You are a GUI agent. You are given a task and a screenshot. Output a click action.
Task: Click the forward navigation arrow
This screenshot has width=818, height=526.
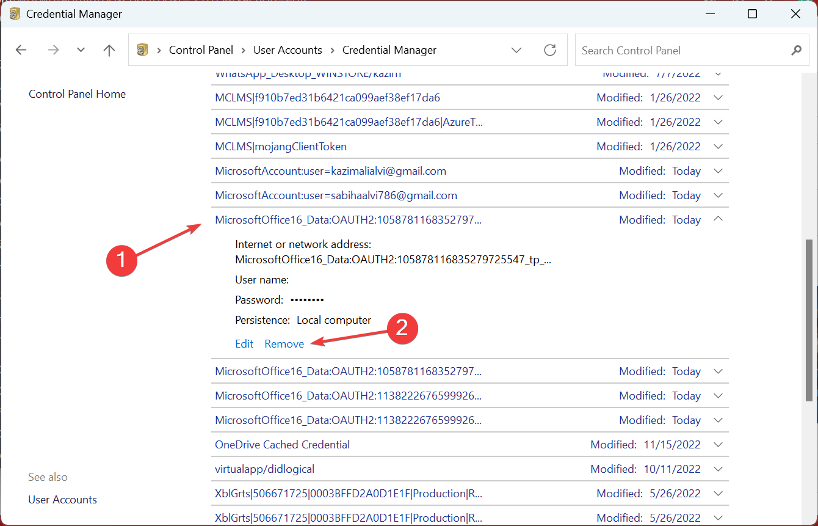point(53,50)
